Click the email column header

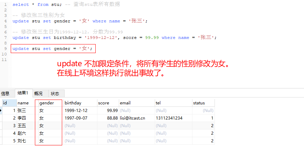coord(125,103)
